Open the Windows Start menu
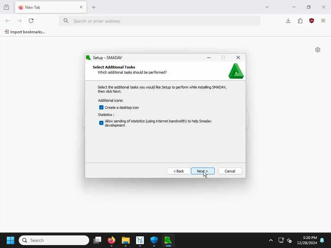This screenshot has width=331, height=248. click(10, 240)
